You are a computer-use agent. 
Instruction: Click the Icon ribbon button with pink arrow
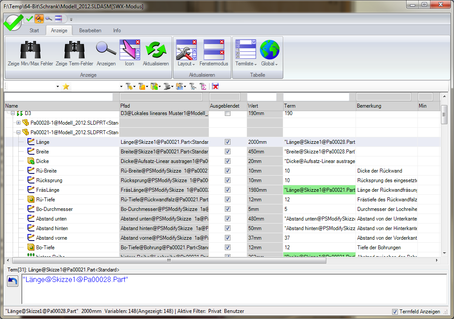pyautogui.click(x=129, y=49)
